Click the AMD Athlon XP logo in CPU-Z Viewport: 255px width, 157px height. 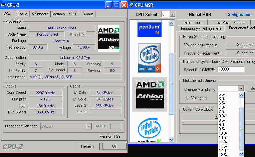(x=108, y=38)
